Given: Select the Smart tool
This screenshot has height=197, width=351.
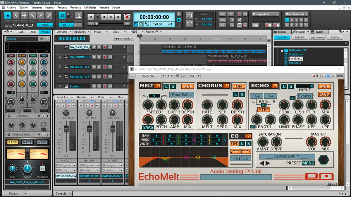Looking at the screenshot, I should pyautogui.click(x=8, y=15).
